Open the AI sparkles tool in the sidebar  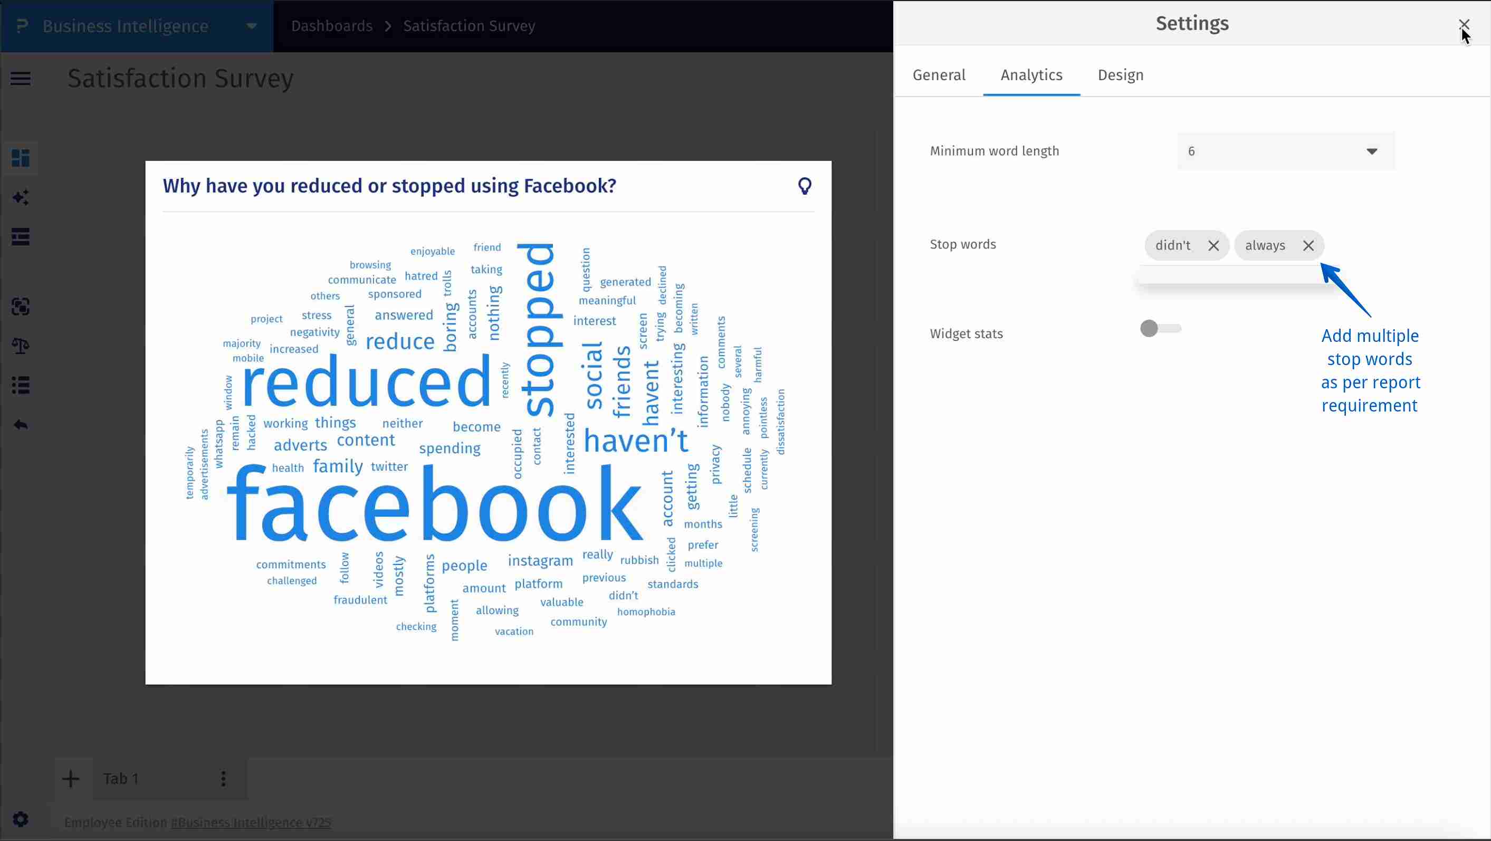(x=21, y=197)
